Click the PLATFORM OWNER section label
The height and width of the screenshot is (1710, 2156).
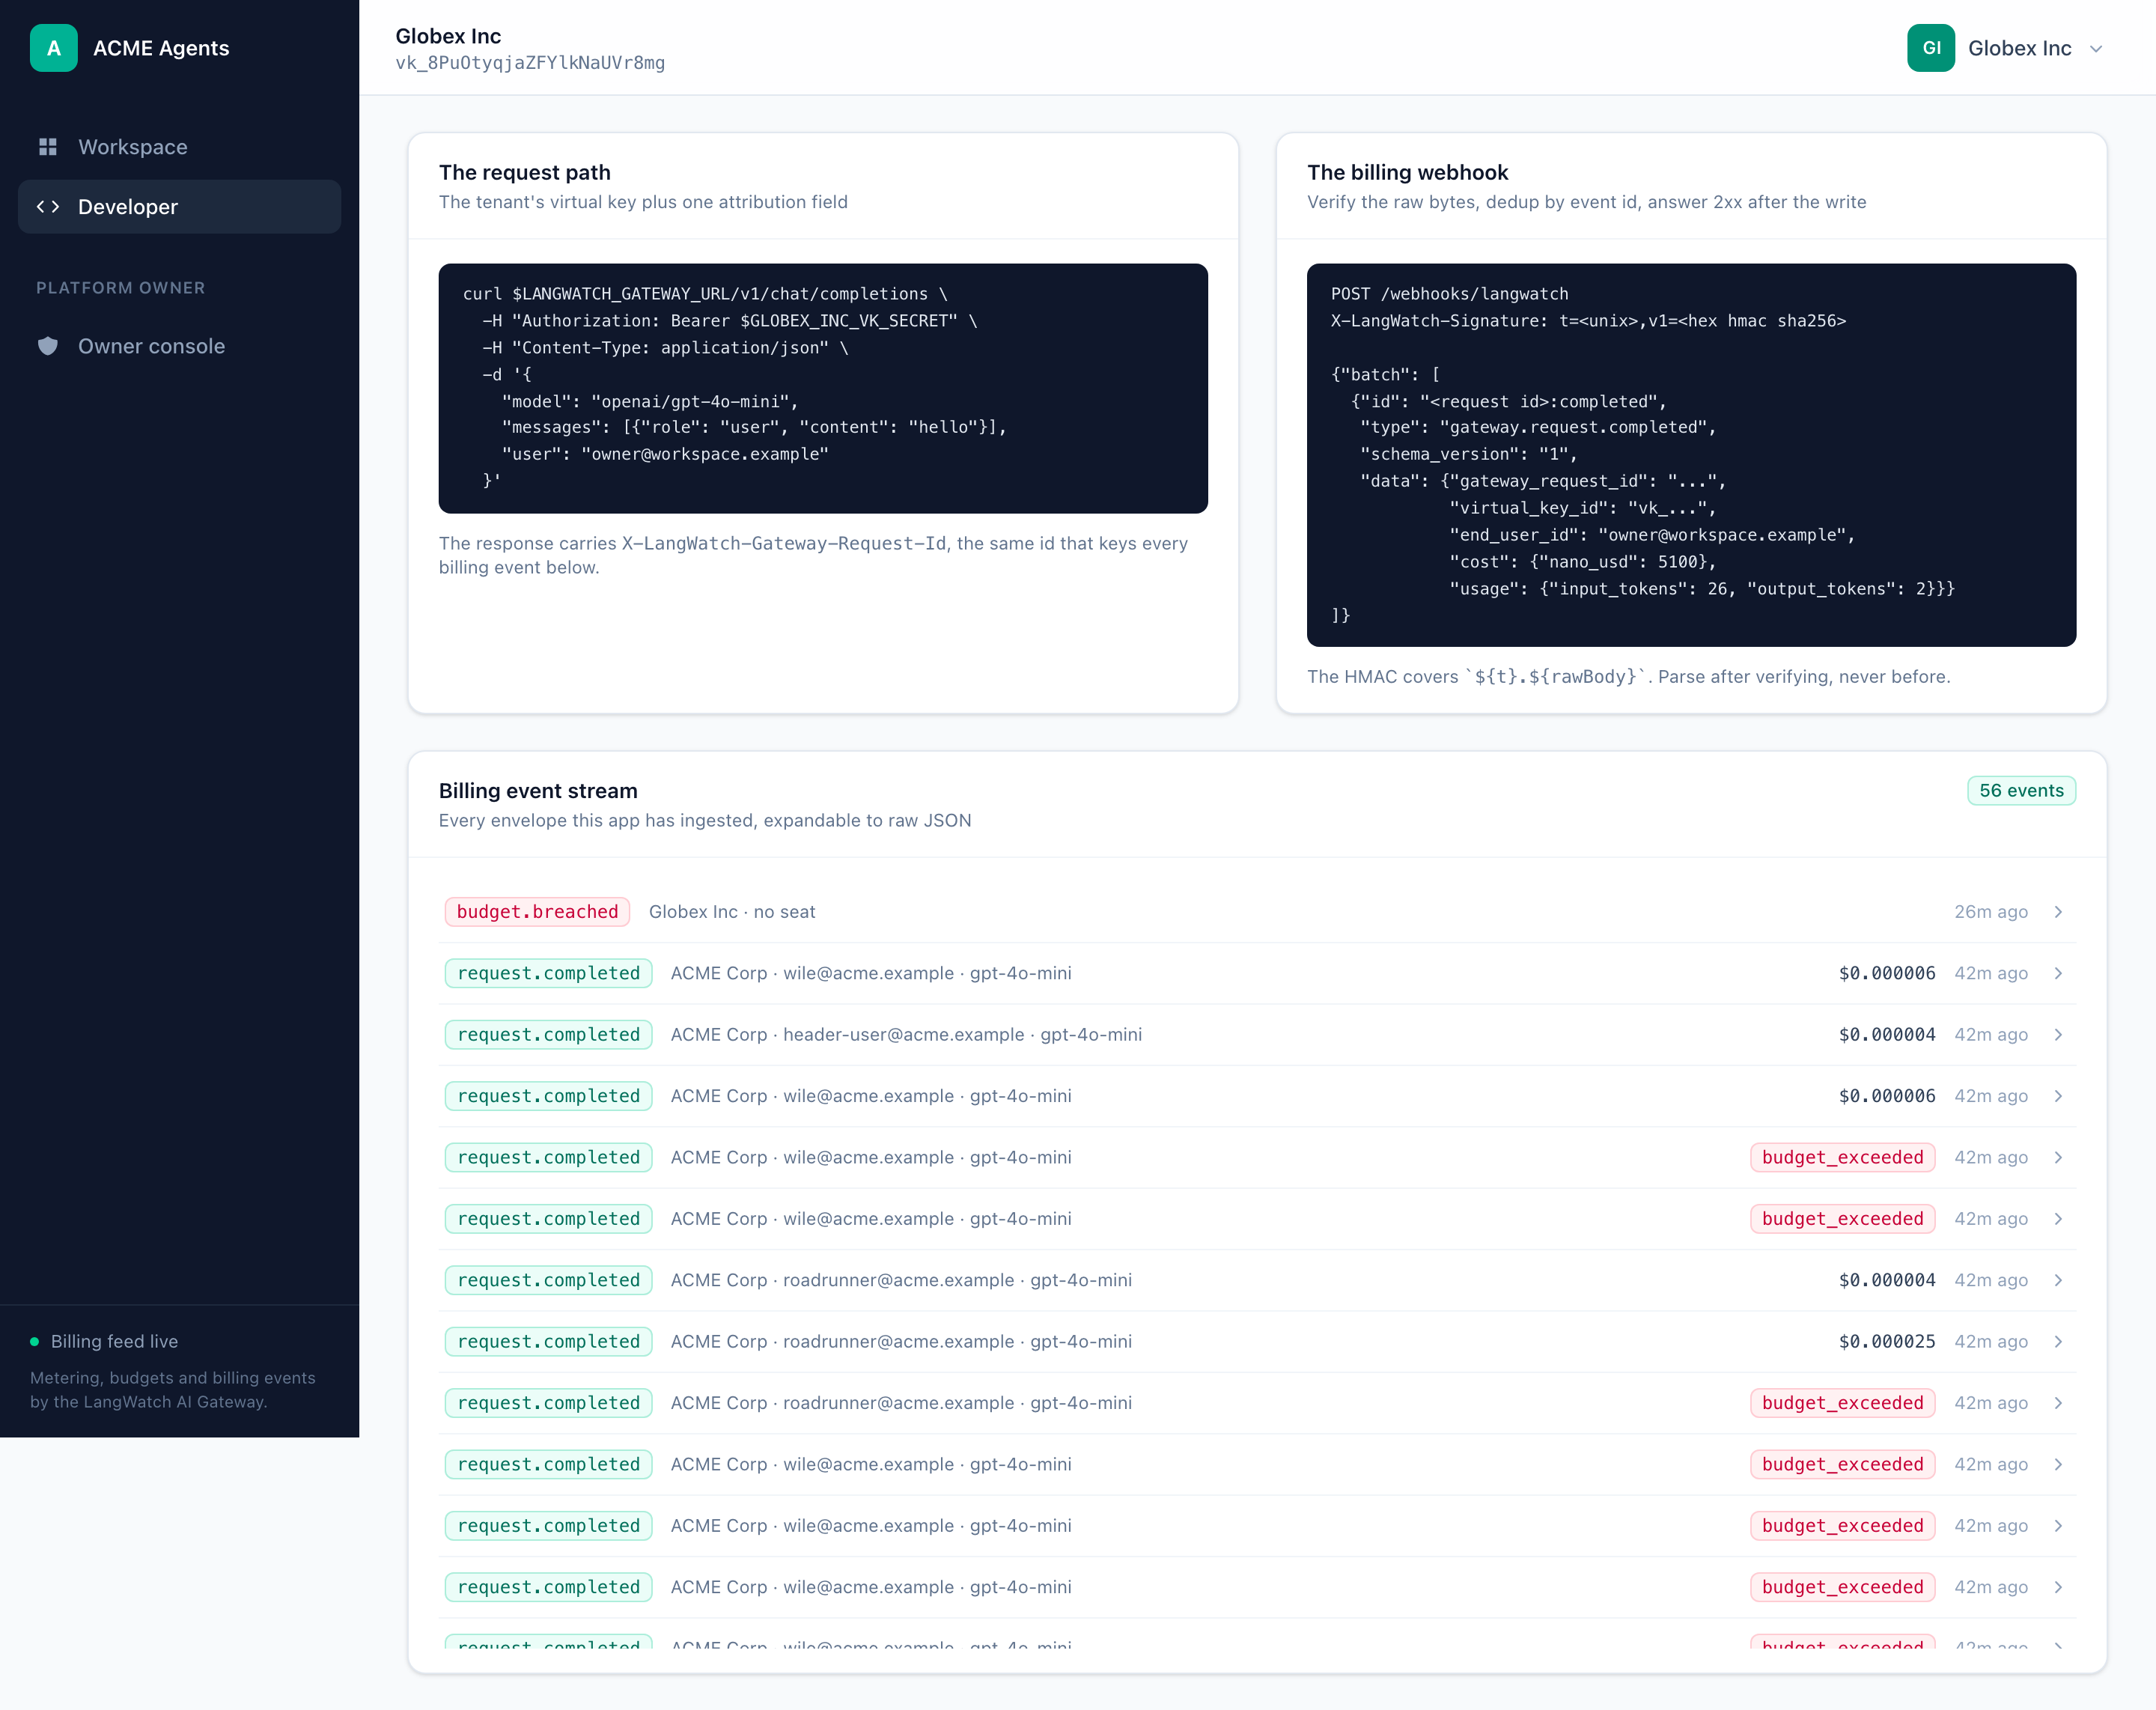[x=120, y=288]
